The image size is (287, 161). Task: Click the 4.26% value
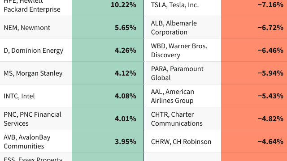[126, 51]
